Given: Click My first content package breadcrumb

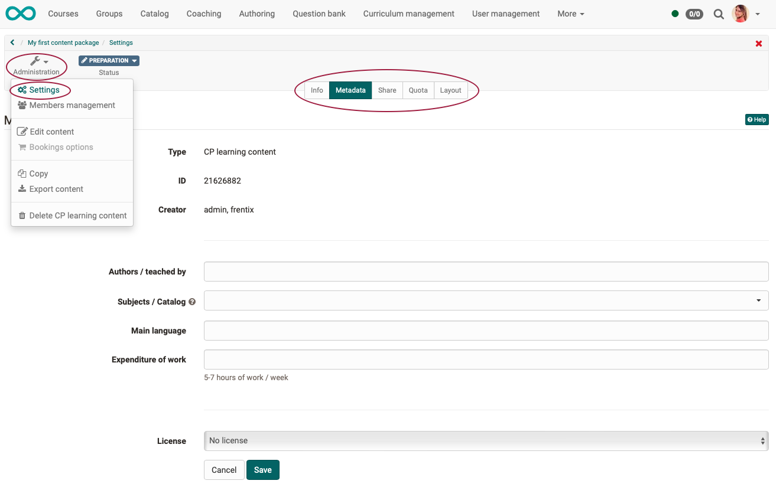Looking at the screenshot, I should coord(63,43).
